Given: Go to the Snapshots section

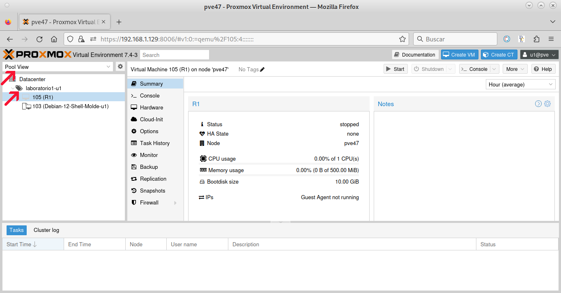Looking at the screenshot, I should pos(155,191).
